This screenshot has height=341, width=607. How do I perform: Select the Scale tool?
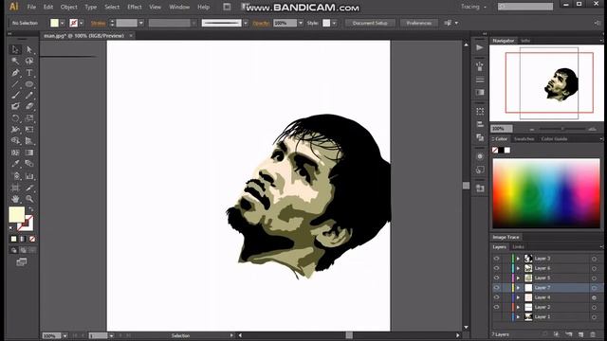click(x=29, y=117)
